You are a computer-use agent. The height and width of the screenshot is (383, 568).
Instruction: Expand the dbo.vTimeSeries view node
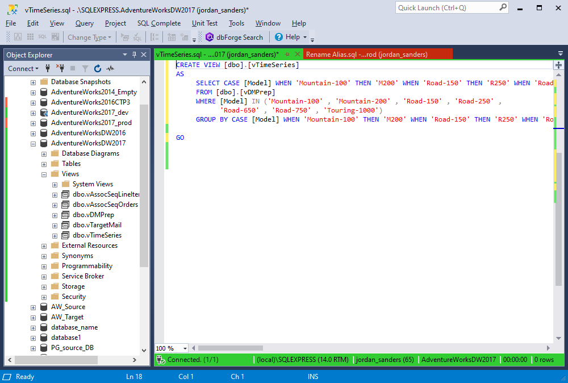(55, 235)
